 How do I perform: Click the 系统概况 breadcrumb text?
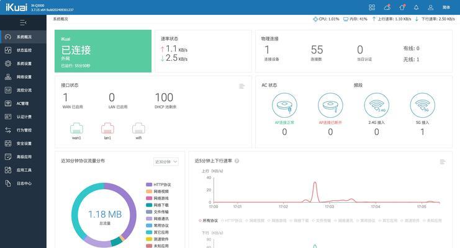pos(60,19)
